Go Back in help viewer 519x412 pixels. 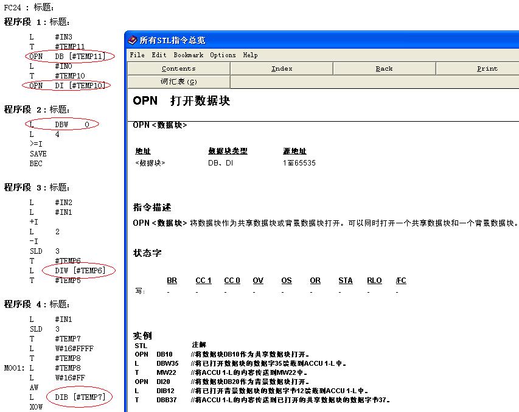coord(385,69)
